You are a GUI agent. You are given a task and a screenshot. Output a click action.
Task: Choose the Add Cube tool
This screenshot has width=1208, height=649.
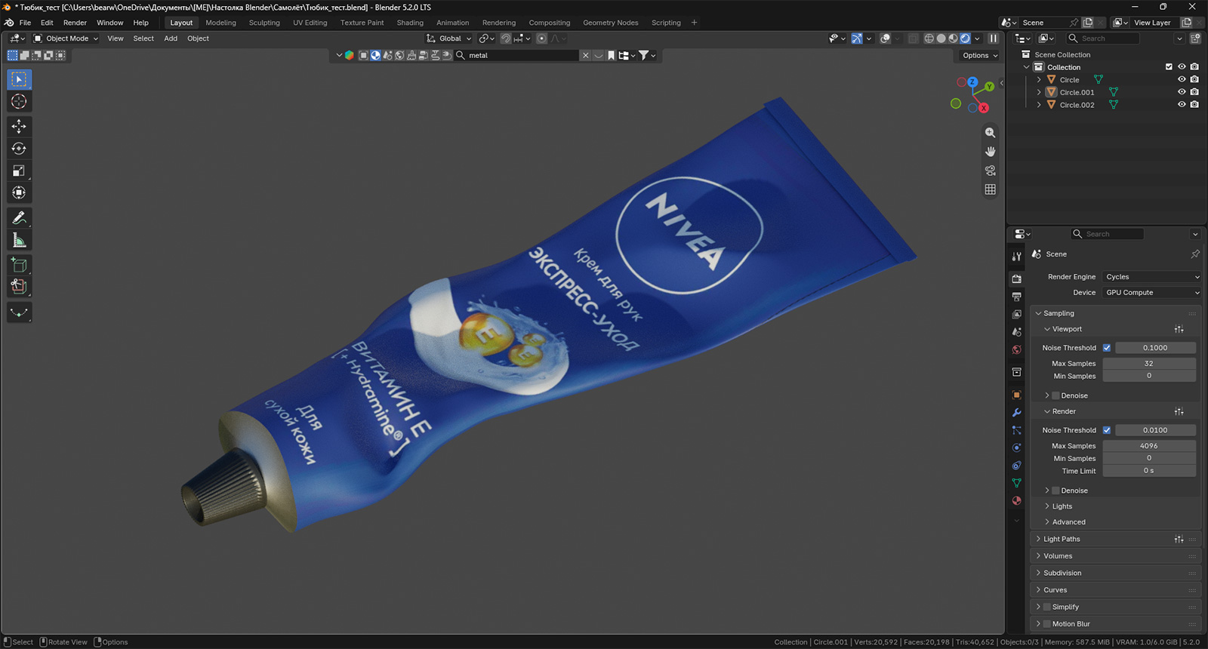[x=19, y=265]
